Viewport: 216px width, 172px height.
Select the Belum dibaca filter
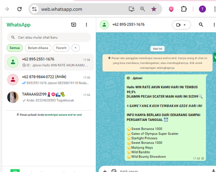tap(38, 48)
